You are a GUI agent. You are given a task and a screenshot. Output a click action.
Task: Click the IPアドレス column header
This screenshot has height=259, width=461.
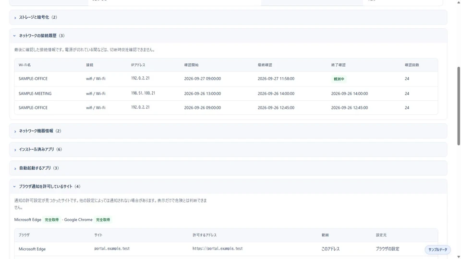138,65
